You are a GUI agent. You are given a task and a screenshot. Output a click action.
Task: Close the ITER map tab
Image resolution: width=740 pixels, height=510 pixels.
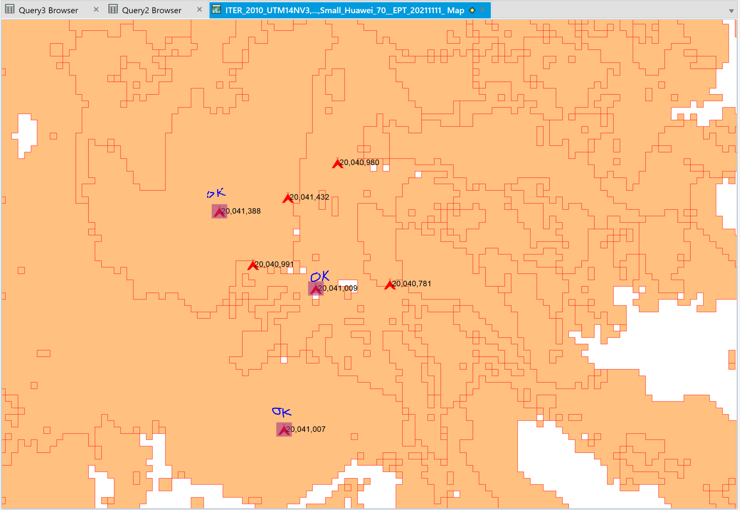click(x=483, y=9)
